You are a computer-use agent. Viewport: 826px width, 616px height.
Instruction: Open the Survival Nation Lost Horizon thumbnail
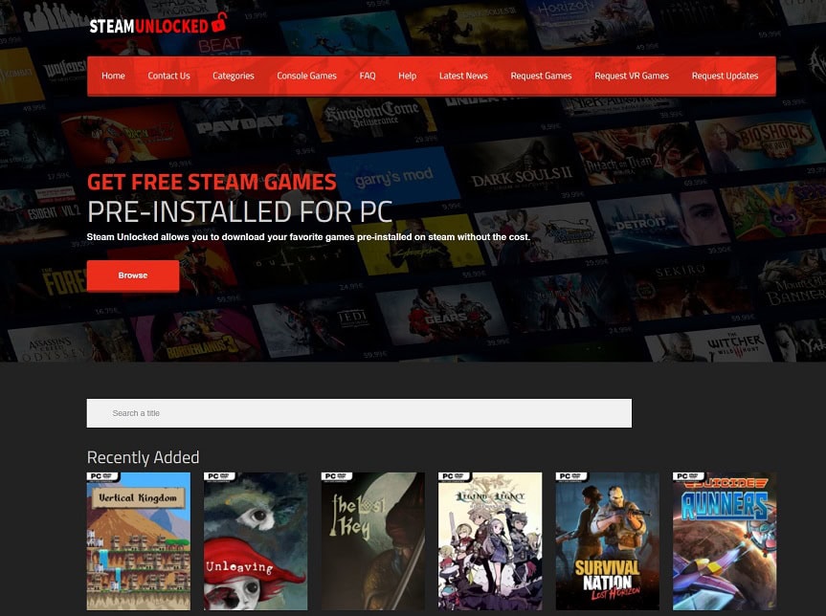coord(607,541)
